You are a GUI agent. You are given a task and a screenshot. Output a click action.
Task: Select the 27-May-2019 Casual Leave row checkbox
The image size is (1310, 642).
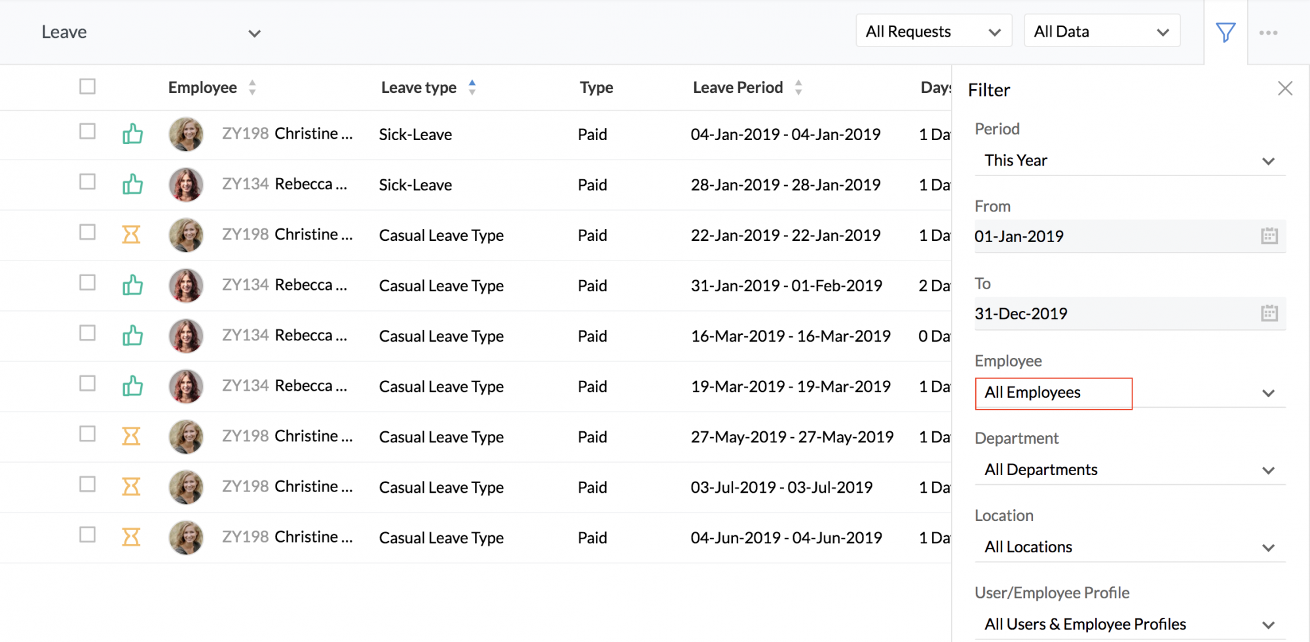coord(87,434)
